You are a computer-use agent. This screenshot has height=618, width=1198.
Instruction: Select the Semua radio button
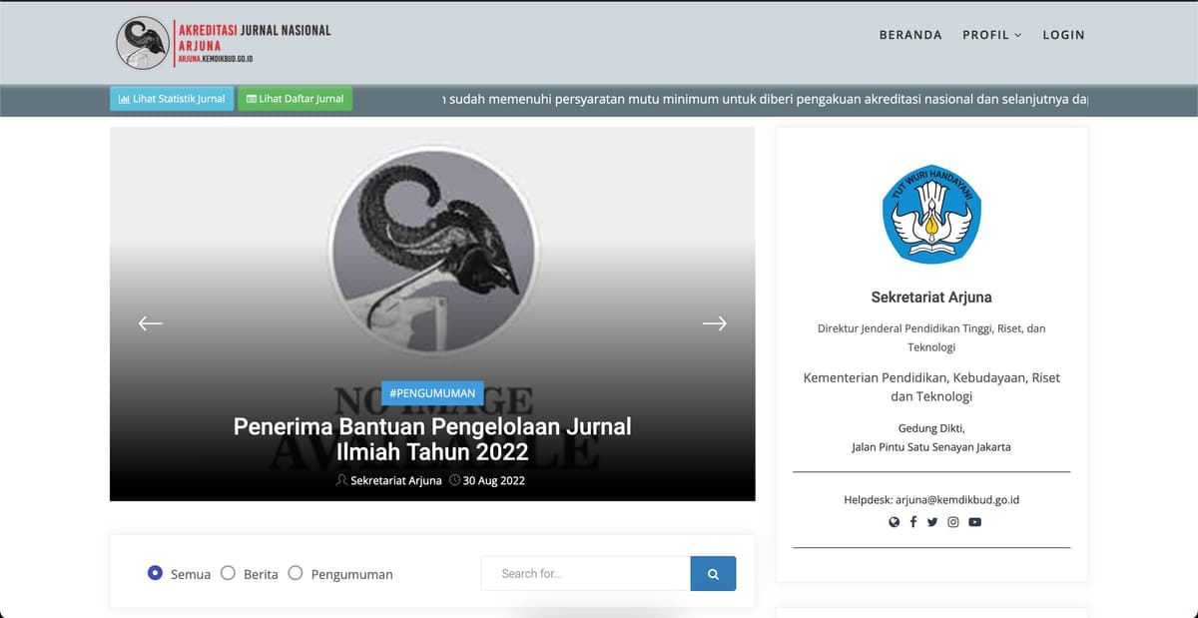(x=155, y=573)
